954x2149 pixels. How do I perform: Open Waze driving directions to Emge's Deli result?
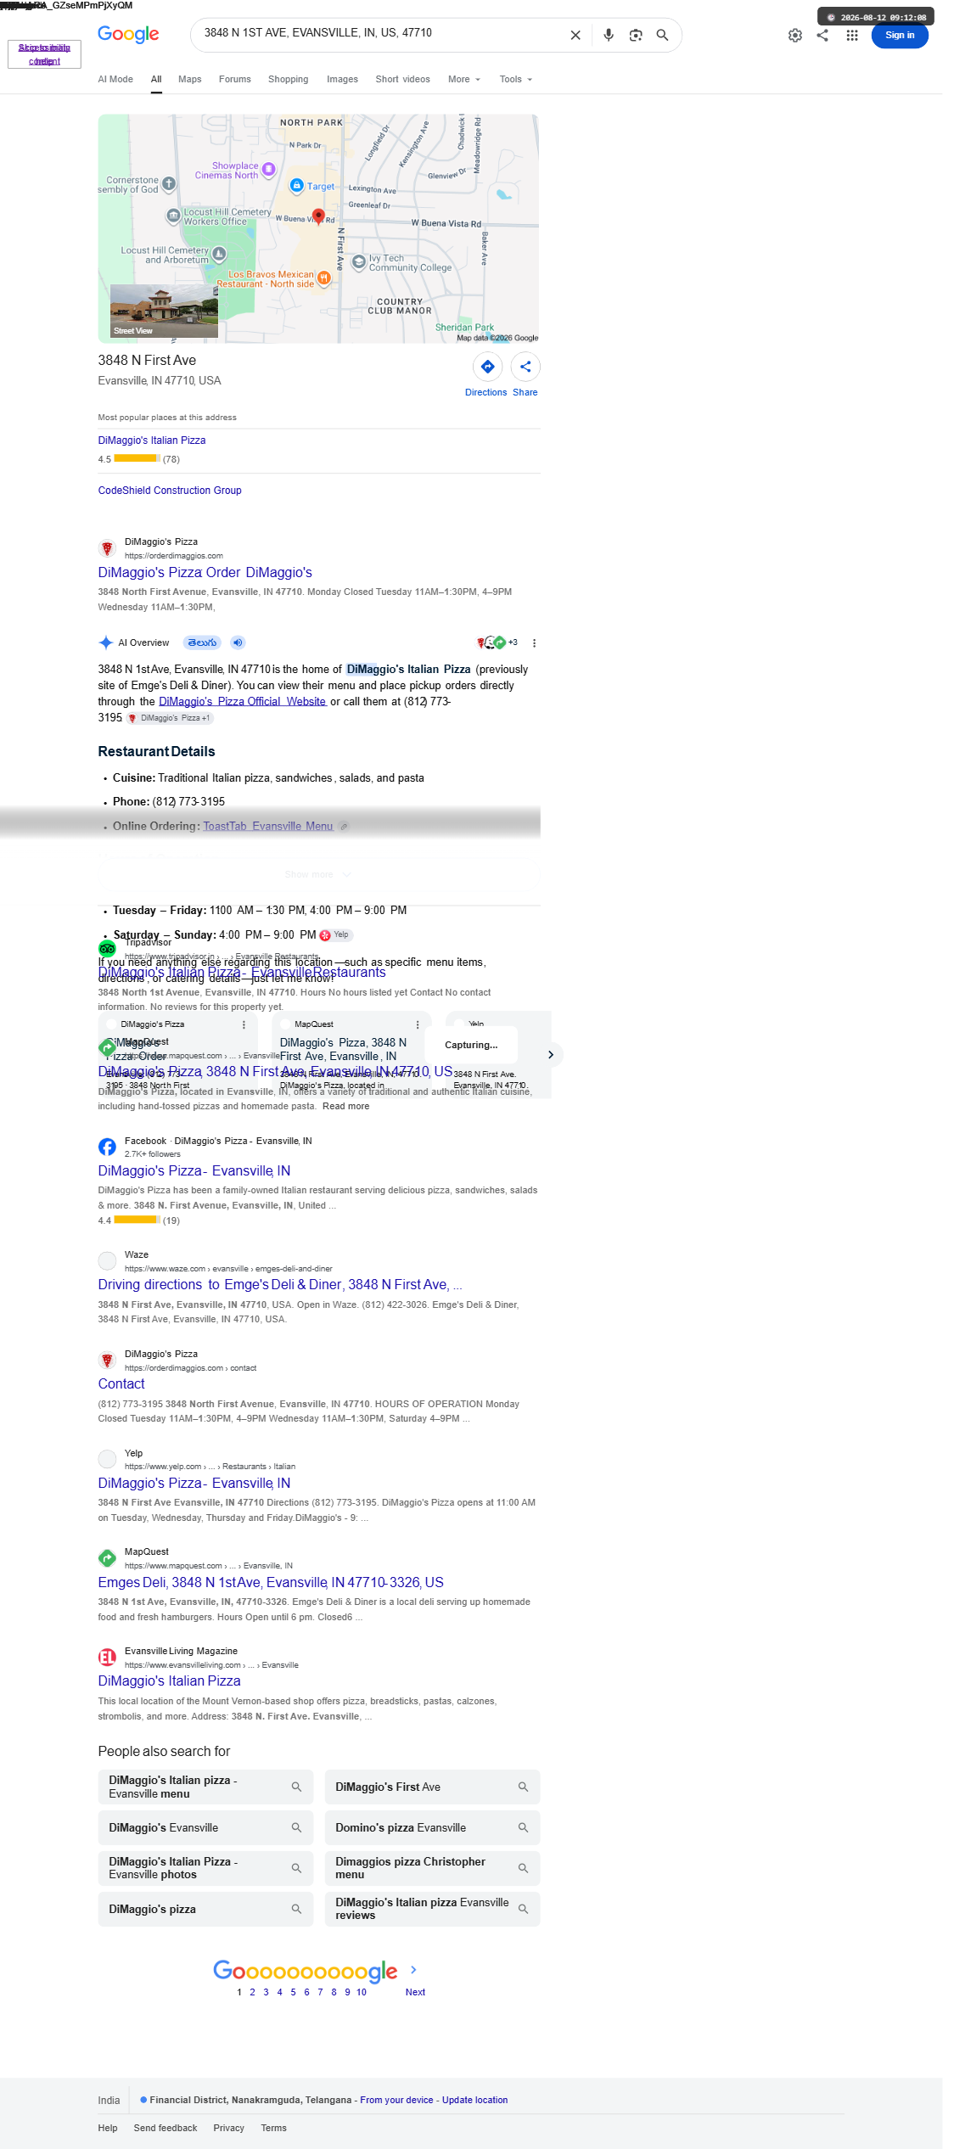[280, 1284]
